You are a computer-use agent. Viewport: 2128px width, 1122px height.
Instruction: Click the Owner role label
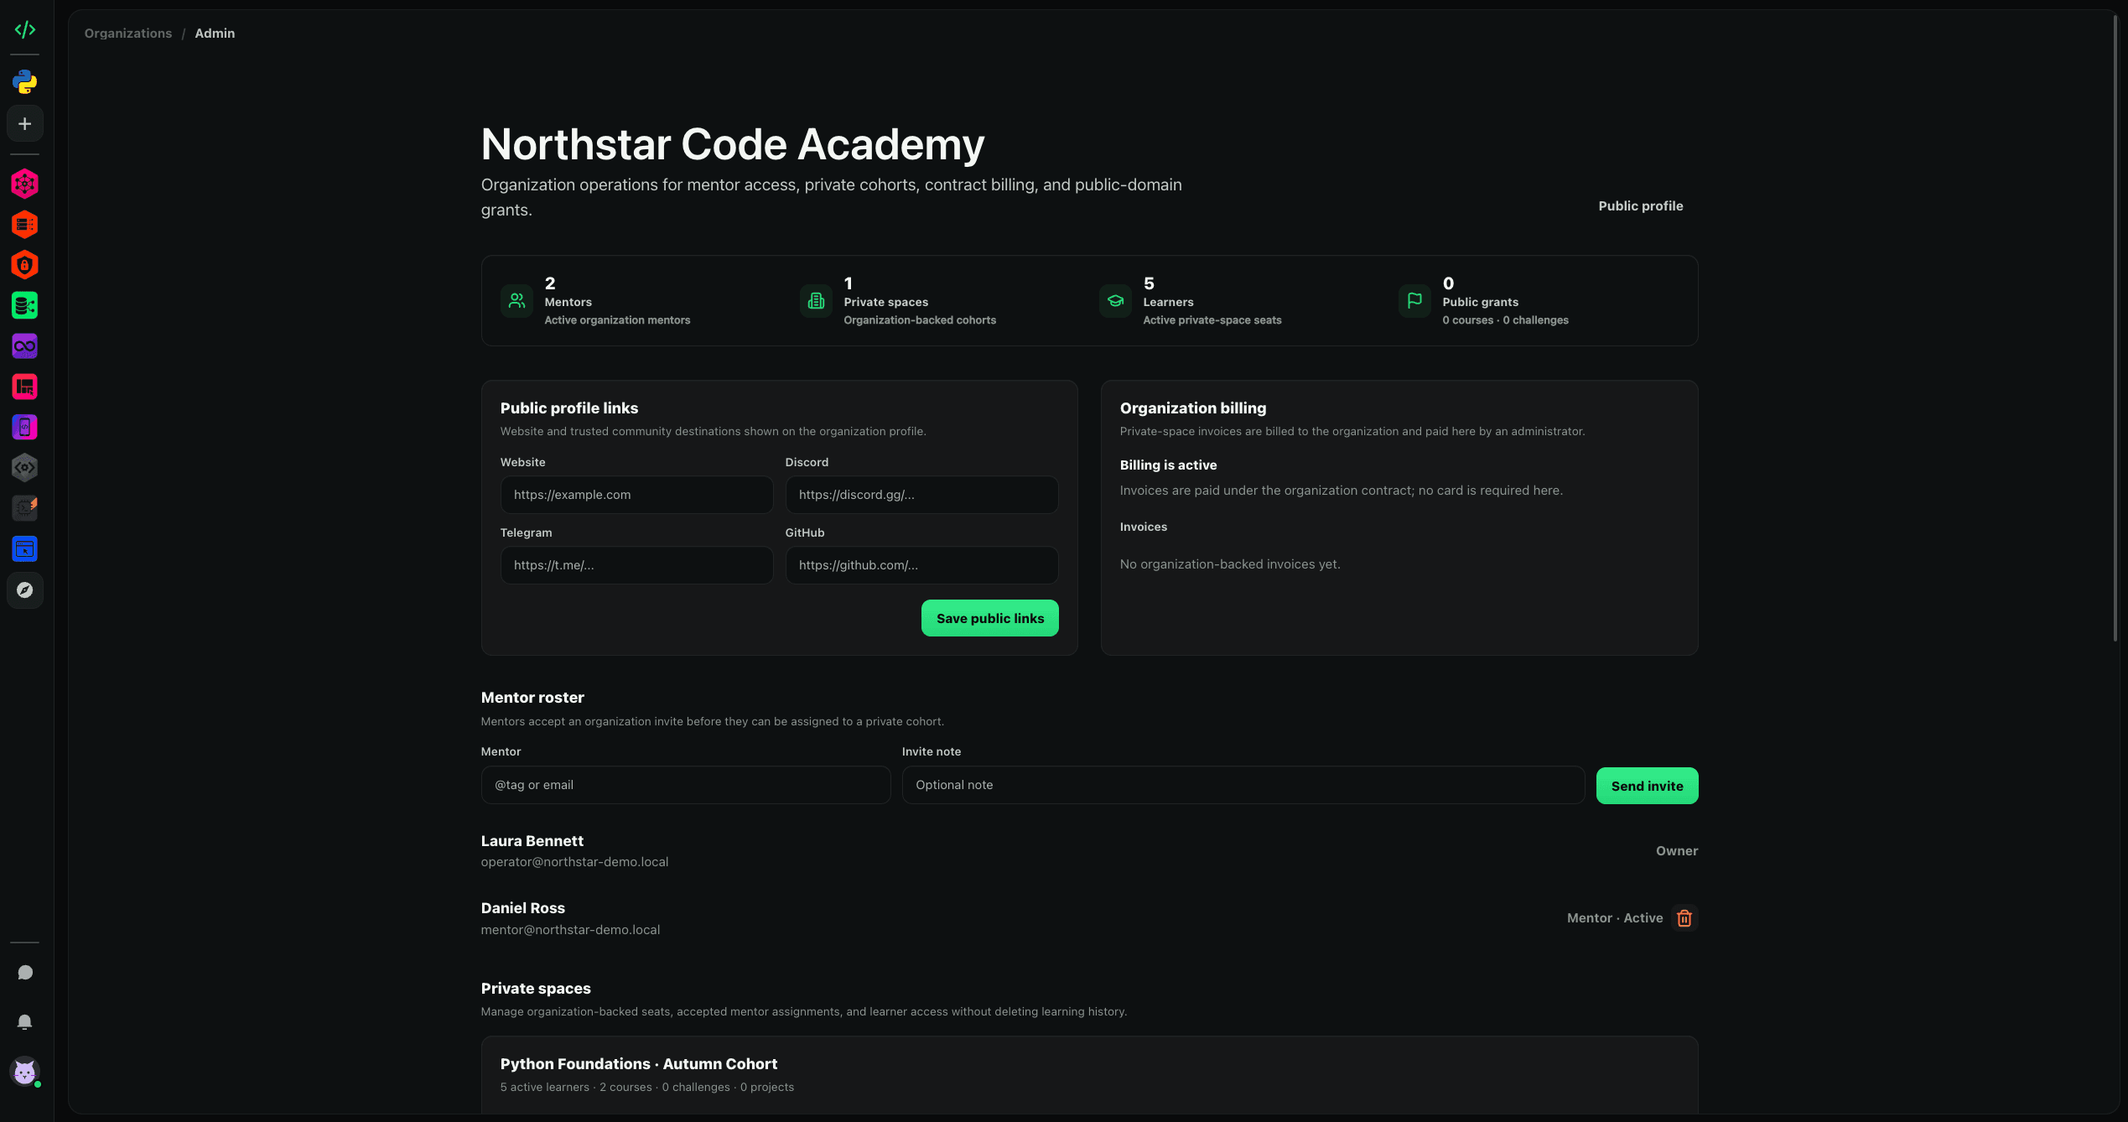[1676, 851]
